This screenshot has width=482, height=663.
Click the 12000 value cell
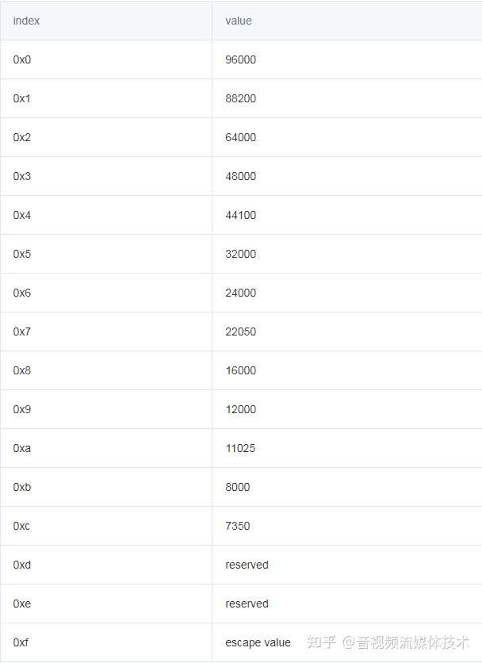[x=240, y=409]
